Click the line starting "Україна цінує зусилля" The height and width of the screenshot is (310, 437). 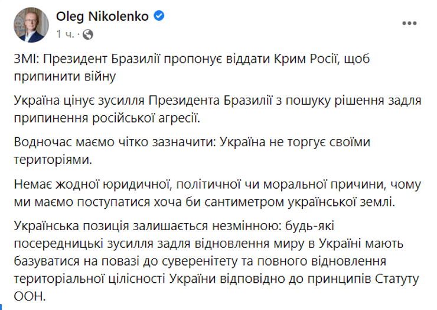(x=217, y=102)
